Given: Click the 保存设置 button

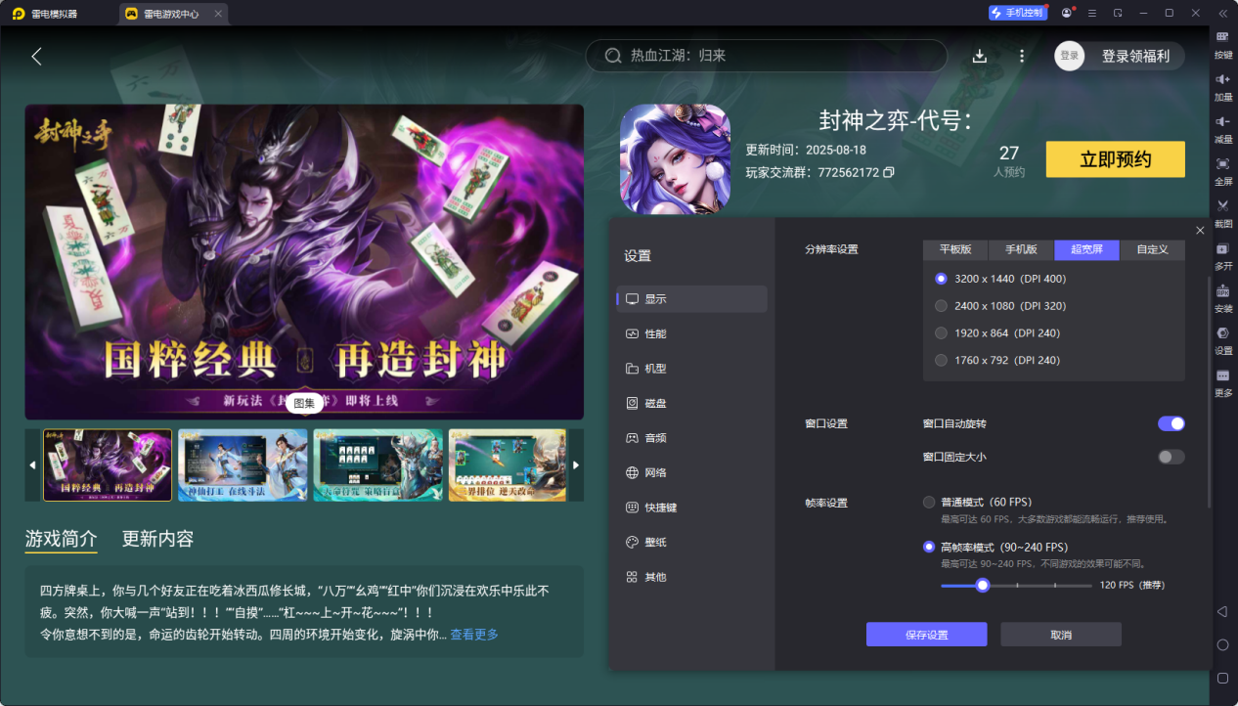Looking at the screenshot, I should click(x=926, y=635).
